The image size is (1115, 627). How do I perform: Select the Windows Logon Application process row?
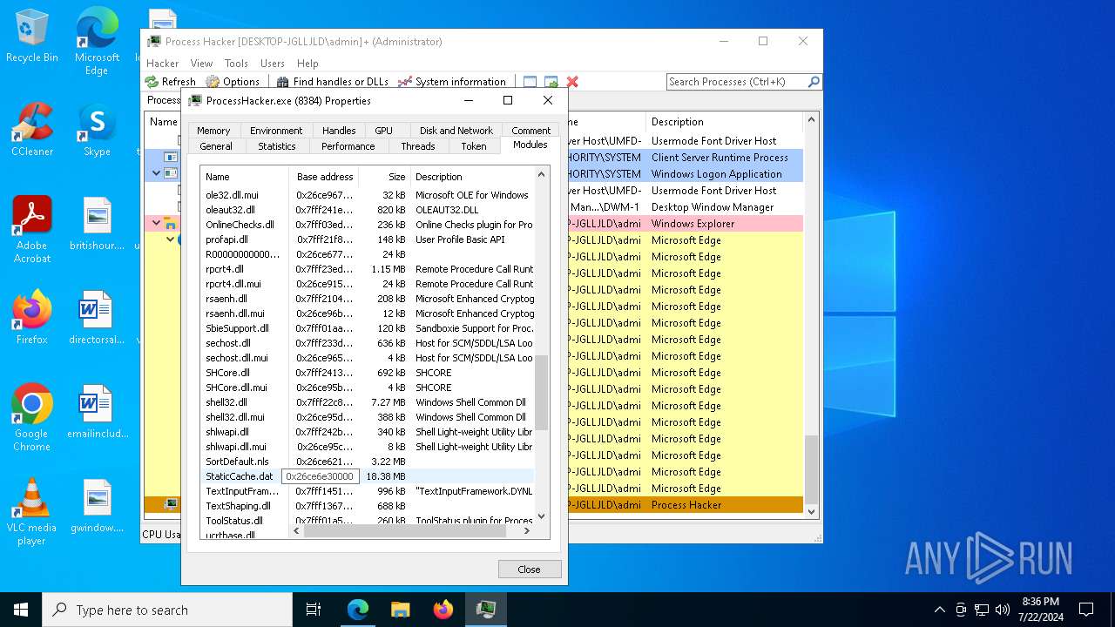point(473,174)
